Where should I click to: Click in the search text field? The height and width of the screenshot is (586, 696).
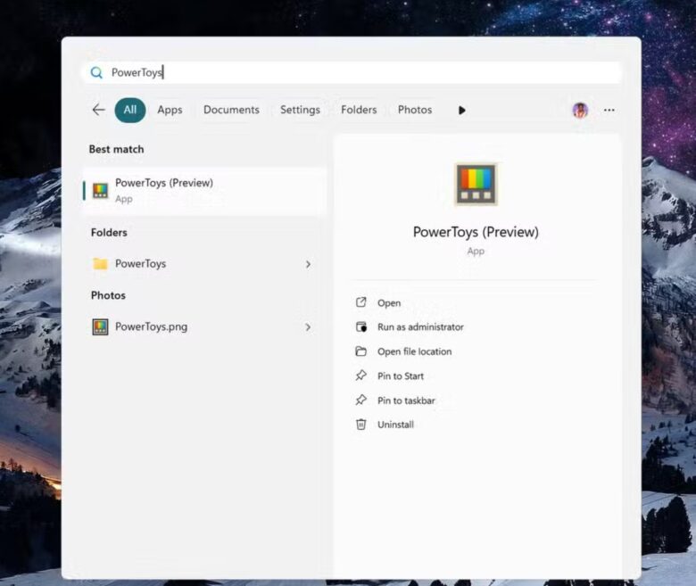coord(357,73)
